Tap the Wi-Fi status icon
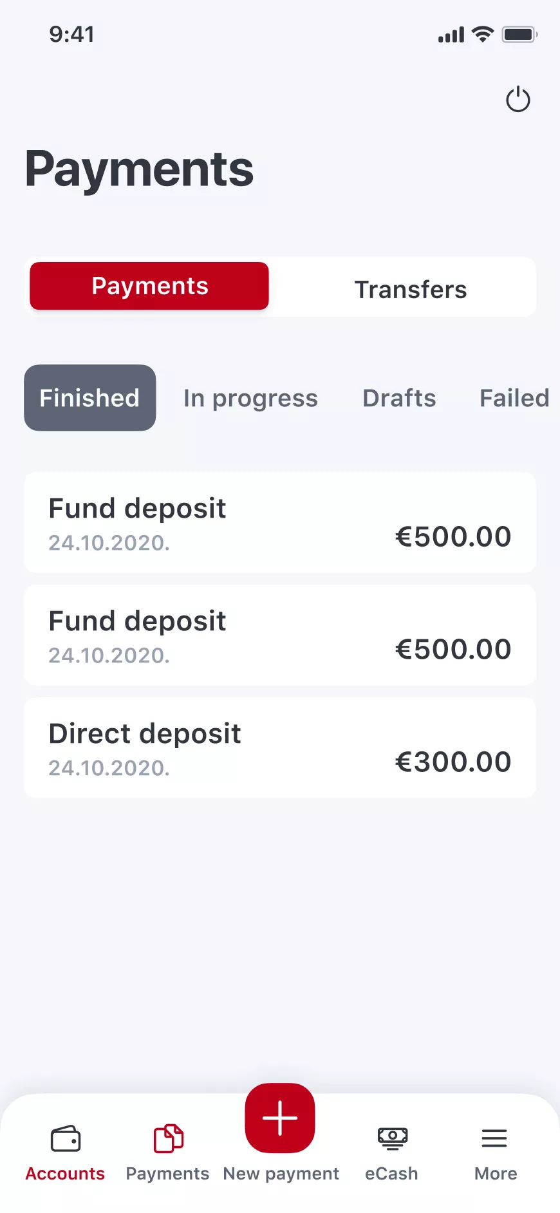Screen dimensions: 560x1213 click(x=482, y=34)
